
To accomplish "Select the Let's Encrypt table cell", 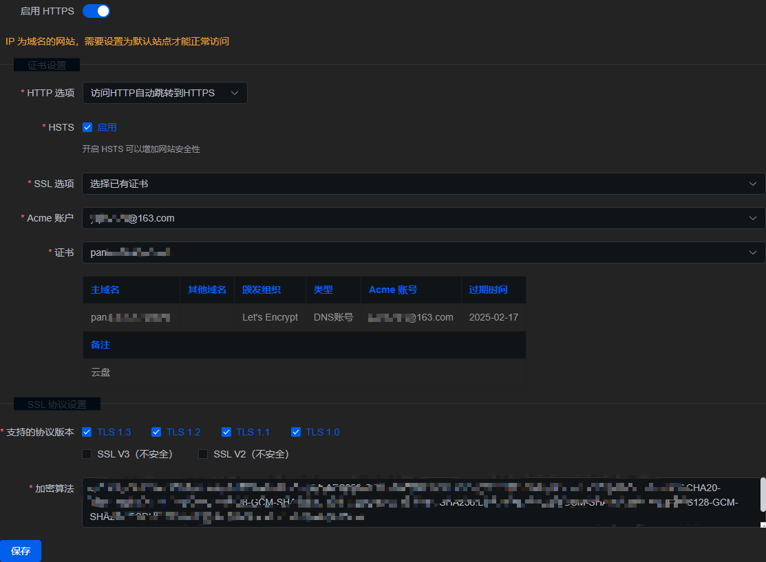I will pos(270,317).
